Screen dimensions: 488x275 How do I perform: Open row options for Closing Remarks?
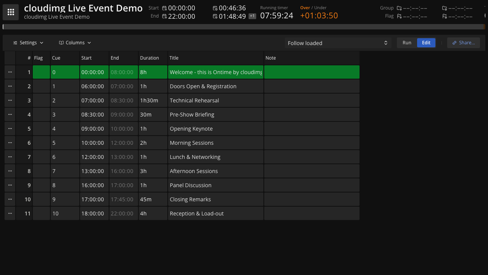[x=10, y=199]
